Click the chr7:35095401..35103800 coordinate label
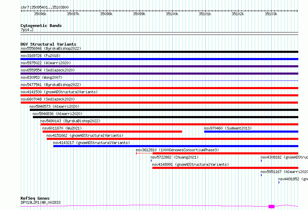Screen dimensions: 308x210 [x=45, y=8]
